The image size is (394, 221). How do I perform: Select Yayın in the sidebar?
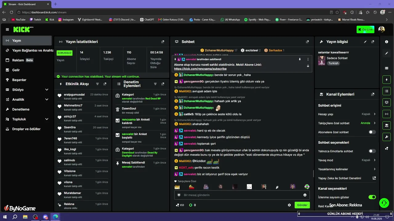pyautogui.click(x=27, y=41)
